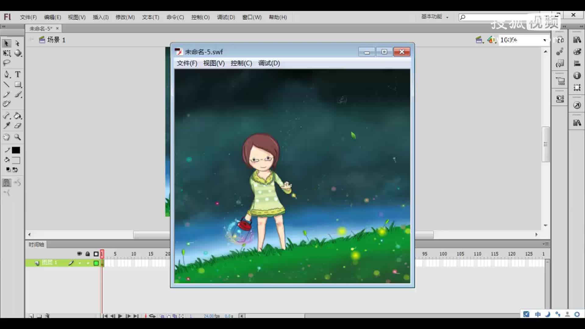585x329 pixels.
Task: Open the Library panel
Action: (577, 40)
